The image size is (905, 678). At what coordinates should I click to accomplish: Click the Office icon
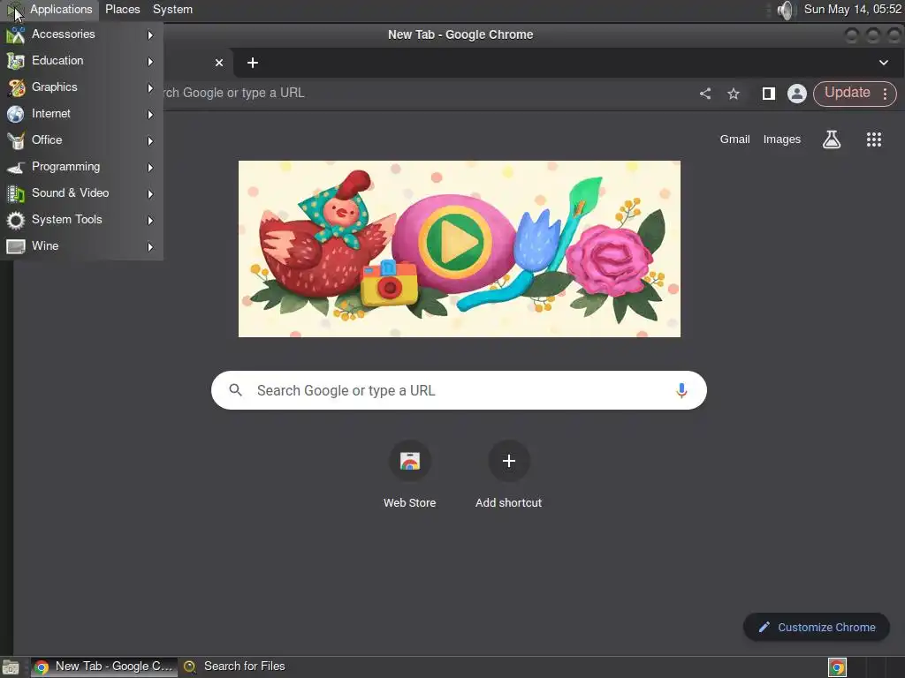click(16, 140)
